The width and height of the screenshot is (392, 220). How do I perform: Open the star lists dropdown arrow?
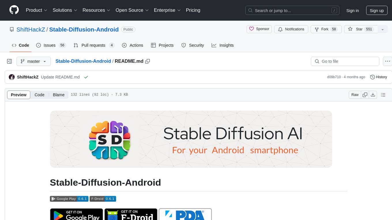382,29
